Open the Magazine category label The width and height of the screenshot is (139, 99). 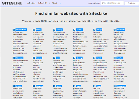40,86
